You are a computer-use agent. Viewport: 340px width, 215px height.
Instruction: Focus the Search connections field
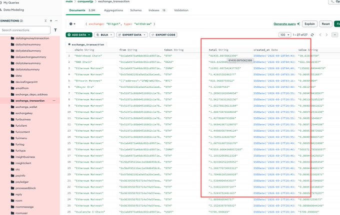click(25, 30)
